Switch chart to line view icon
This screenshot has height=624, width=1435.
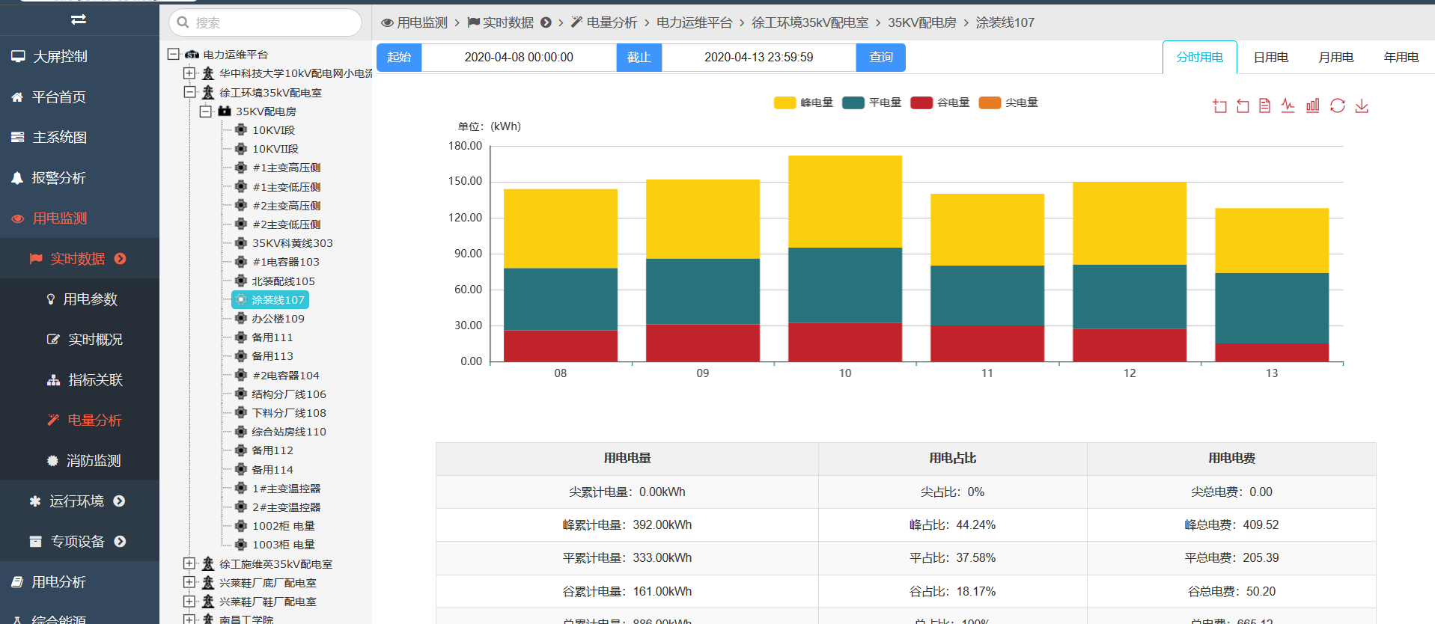coord(1288,106)
